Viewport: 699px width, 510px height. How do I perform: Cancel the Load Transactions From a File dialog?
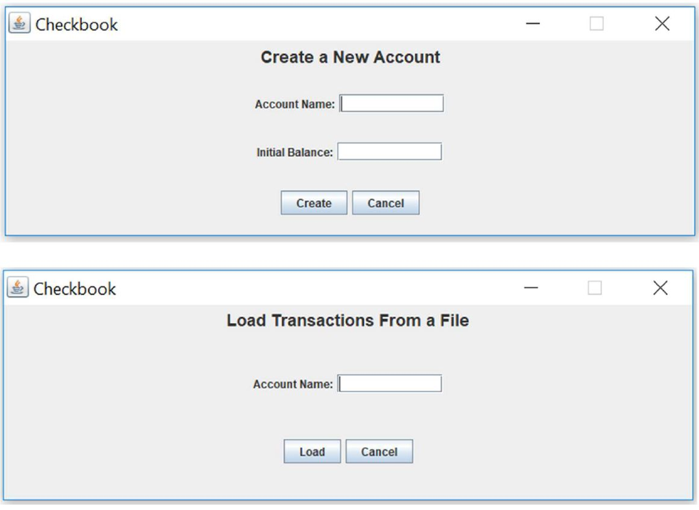pos(380,451)
